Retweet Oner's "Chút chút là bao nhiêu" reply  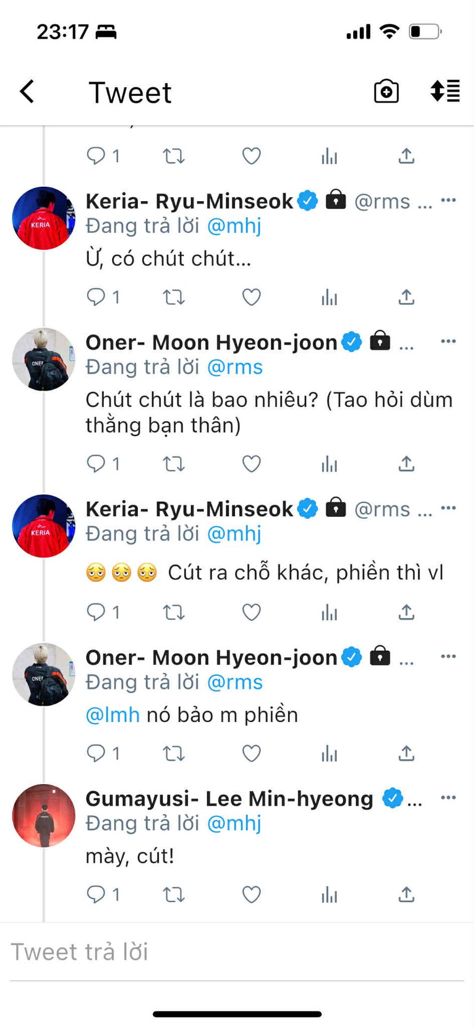click(x=174, y=464)
